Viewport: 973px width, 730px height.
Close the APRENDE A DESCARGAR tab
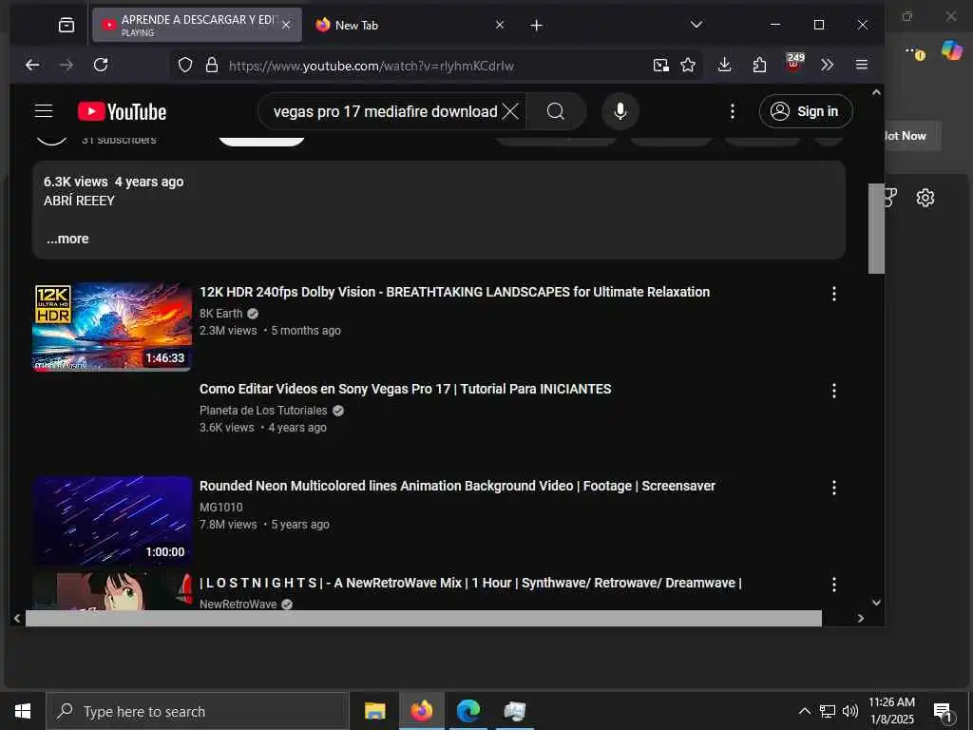click(286, 25)
